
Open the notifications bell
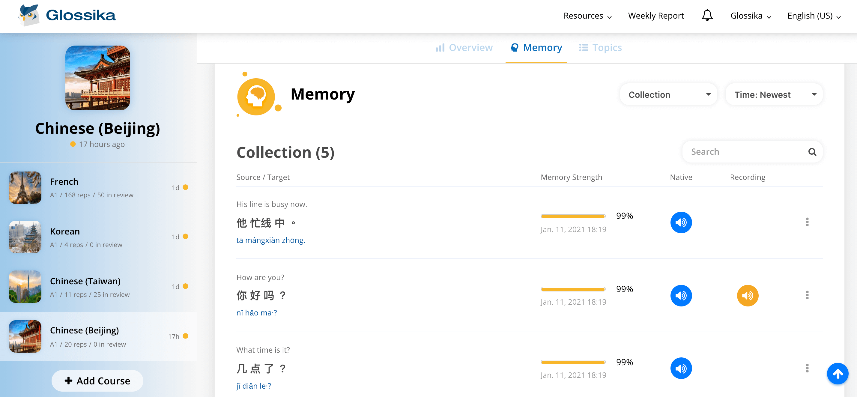click(707, 15)
